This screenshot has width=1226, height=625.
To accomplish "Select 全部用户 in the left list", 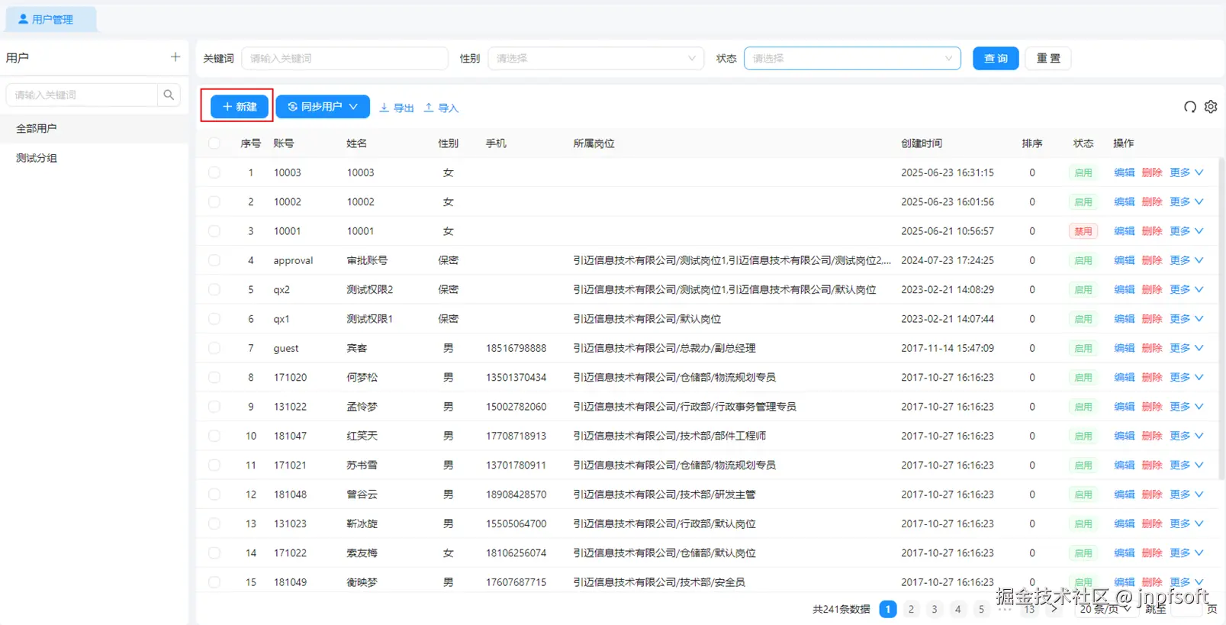I will click(94, 128).
